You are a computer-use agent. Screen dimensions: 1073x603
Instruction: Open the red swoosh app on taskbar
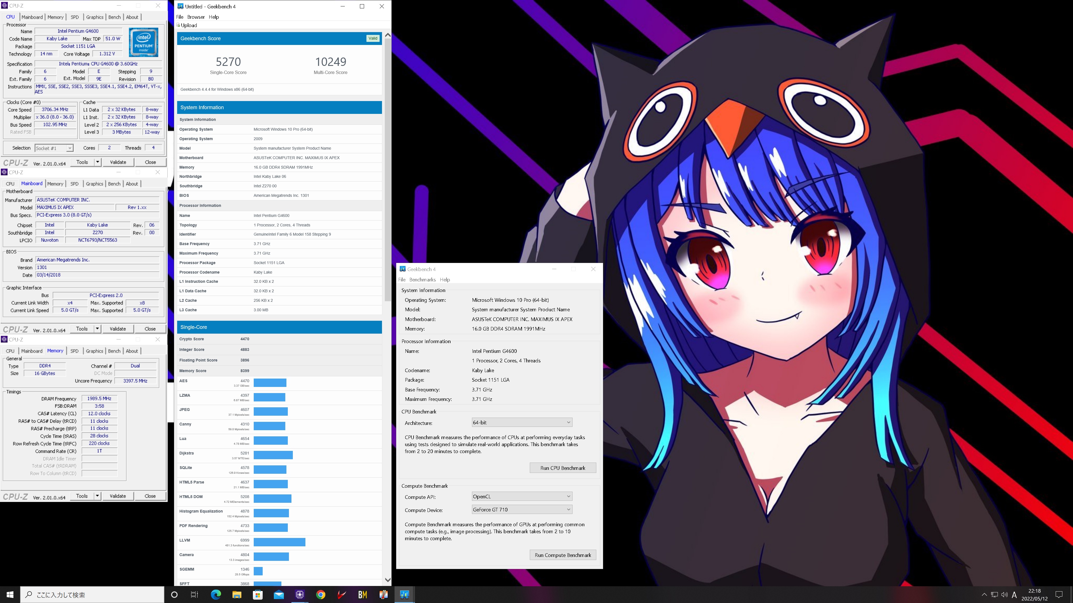(x=341, y=594)
